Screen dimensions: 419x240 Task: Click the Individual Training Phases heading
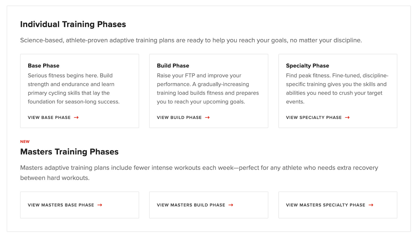73,24
